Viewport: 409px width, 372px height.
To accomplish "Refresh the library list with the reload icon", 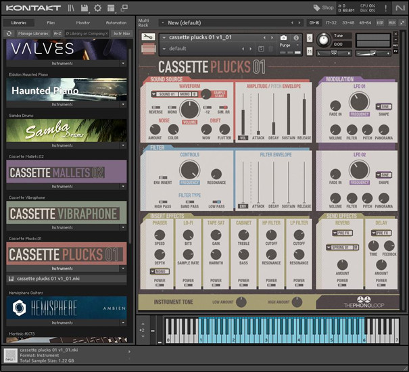I will 9,33.
